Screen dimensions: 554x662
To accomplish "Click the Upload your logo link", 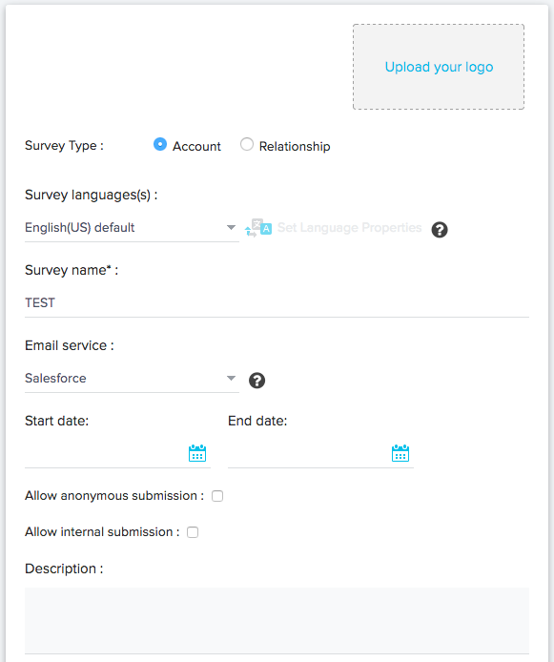I will pos(439,67).
